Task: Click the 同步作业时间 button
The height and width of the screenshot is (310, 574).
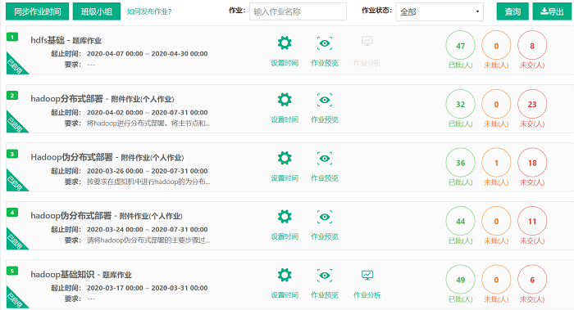Action: (x=38, y=11)
